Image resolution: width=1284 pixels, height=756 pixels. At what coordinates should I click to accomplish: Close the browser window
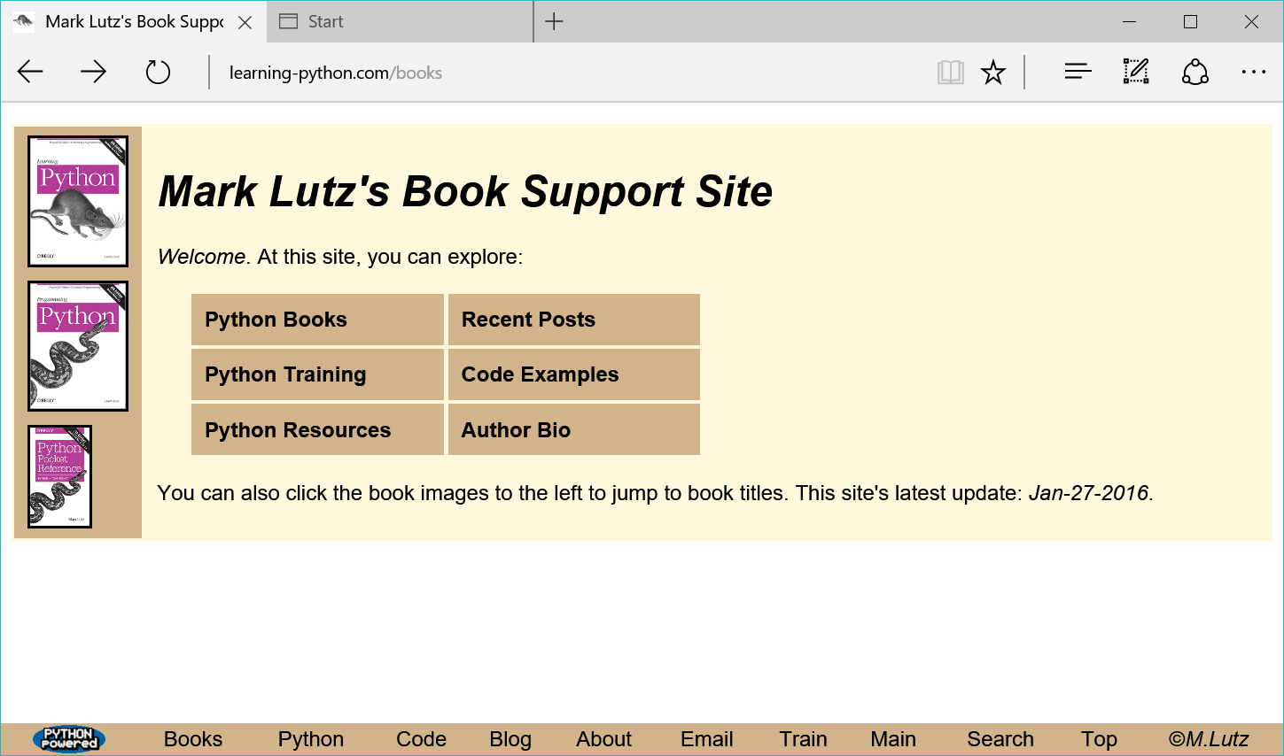point(1251,22)
